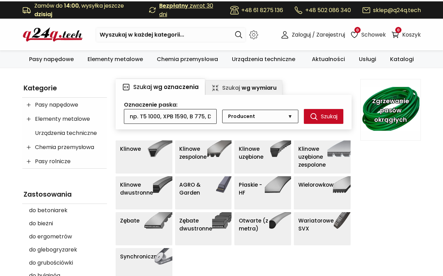
Task: Open advanced search gear icon
Action: click(x=254, y=35)
